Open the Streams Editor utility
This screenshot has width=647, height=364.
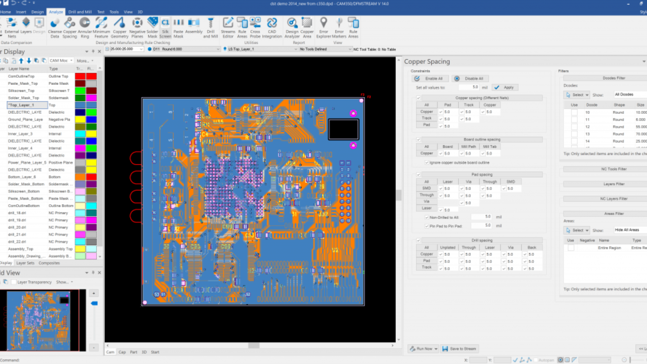click(228, 27)
